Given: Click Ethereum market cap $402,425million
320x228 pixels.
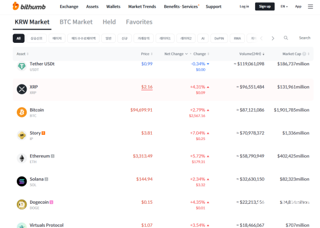Looking at the screenshot, I should tap(293, 156).
